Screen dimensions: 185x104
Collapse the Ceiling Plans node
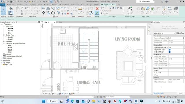(x=4, y=35)
